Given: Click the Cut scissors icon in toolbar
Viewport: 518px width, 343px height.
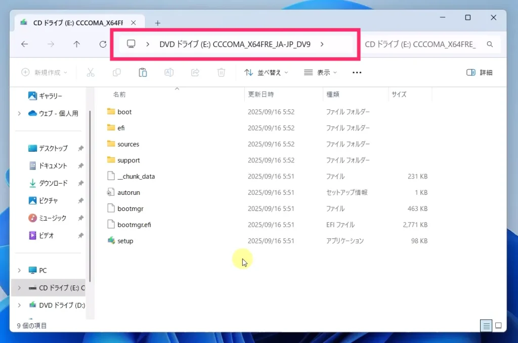Looking at the screenshot, I should pyautogui.click(x=91, y=72).
